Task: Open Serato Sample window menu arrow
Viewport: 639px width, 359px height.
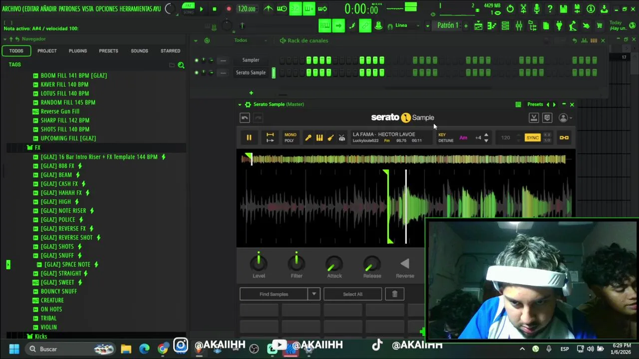Action: pyautogui.click(x=240, y=104)
